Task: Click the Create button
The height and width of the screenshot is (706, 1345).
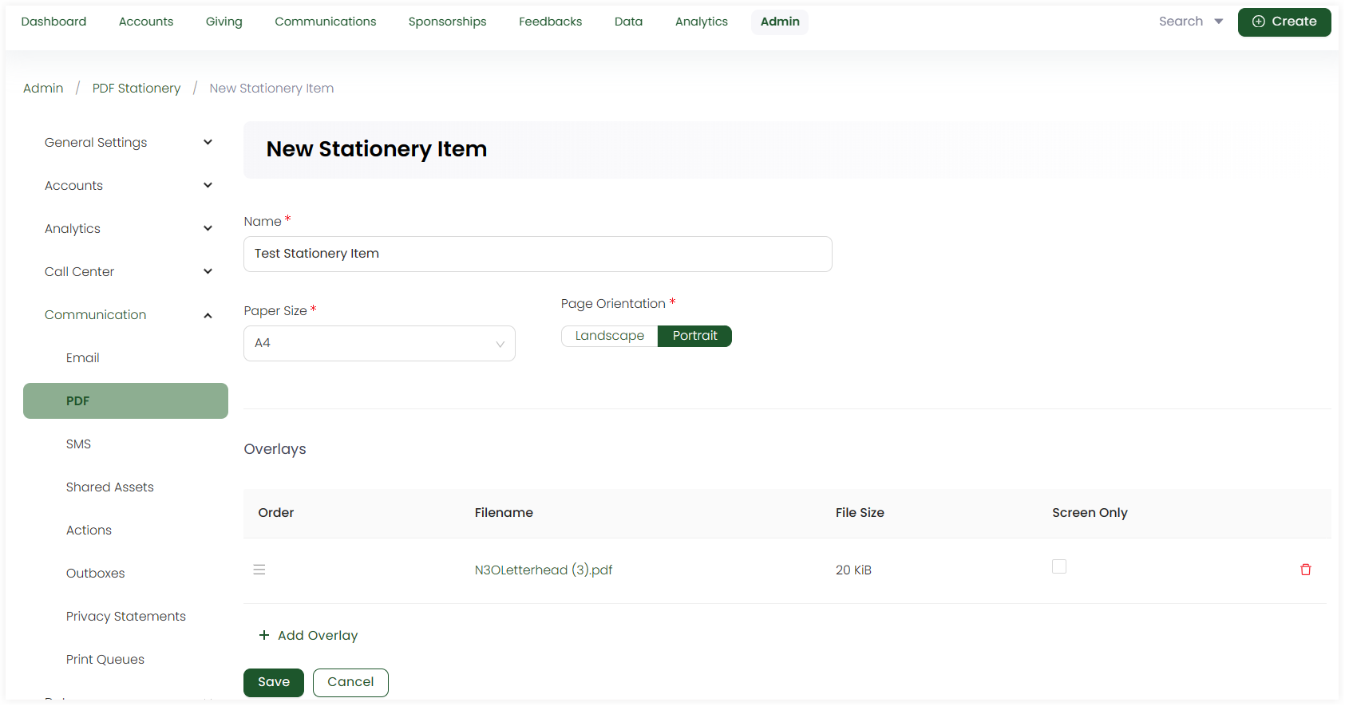Action: (x=1284, y=22)
